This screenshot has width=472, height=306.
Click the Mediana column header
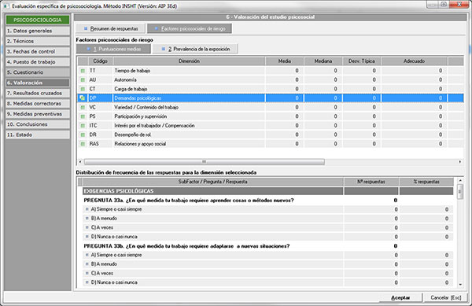(x=323, y=61)
